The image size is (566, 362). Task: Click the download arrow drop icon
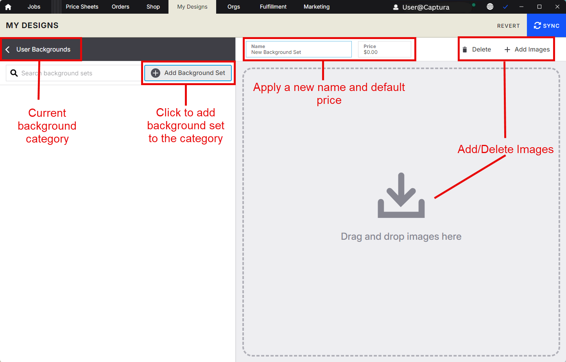pos(401,195)
